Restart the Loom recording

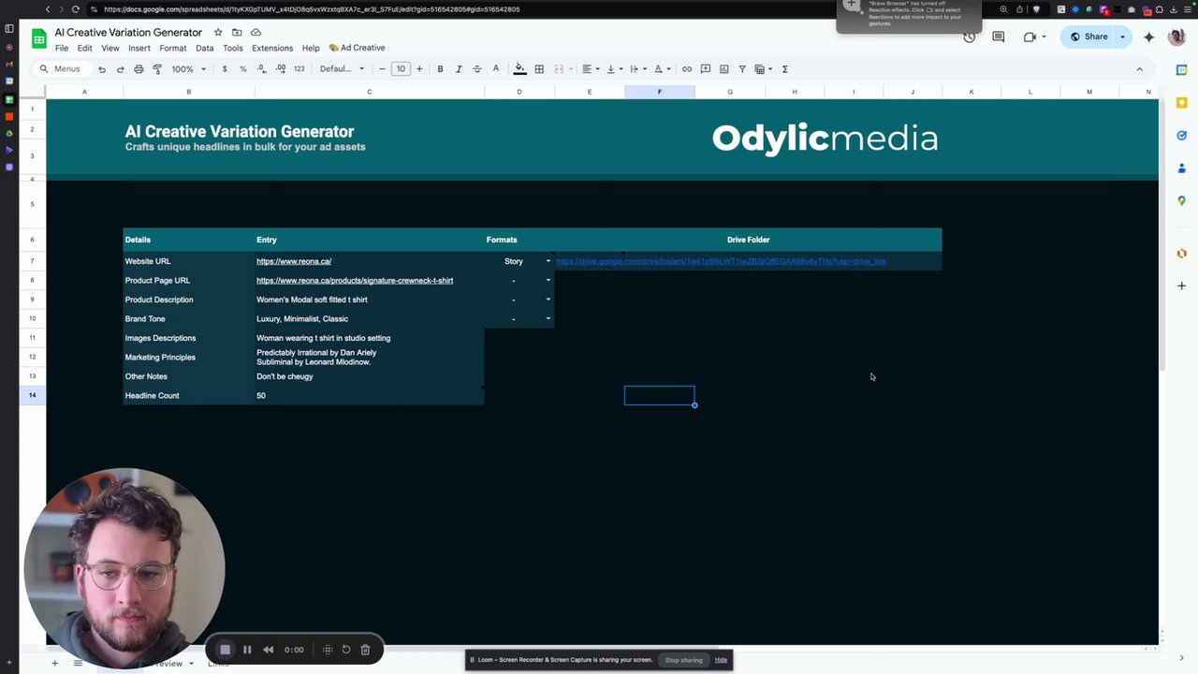point(345,650)
